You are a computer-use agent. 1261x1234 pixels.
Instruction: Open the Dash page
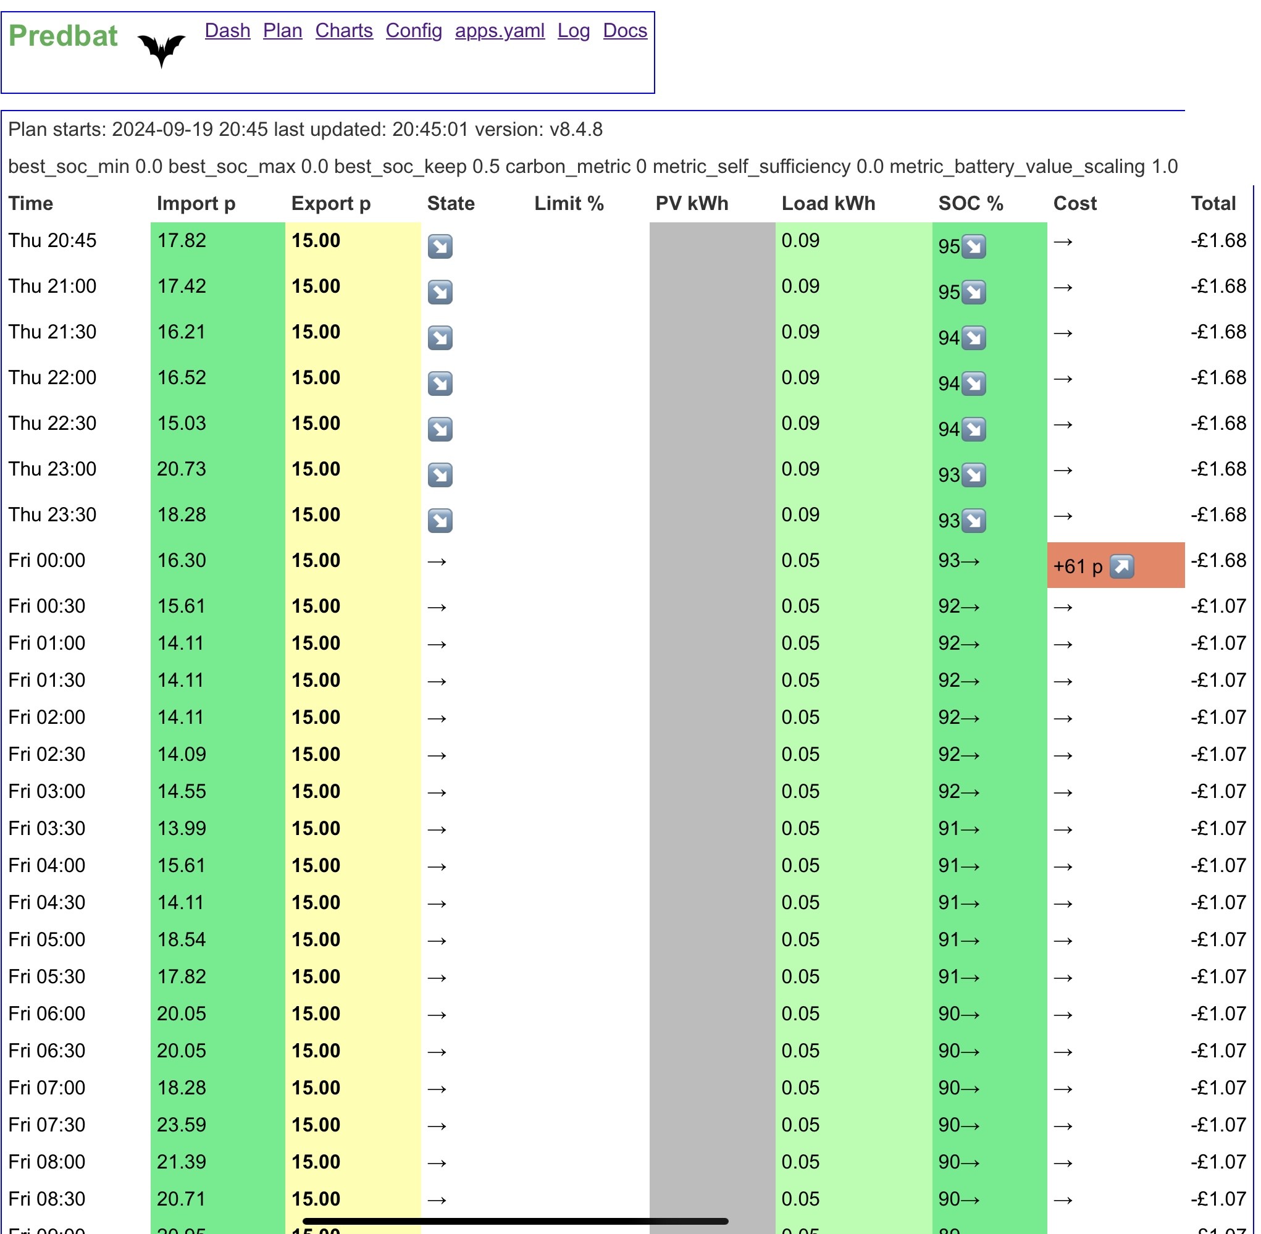coord(227,30)
